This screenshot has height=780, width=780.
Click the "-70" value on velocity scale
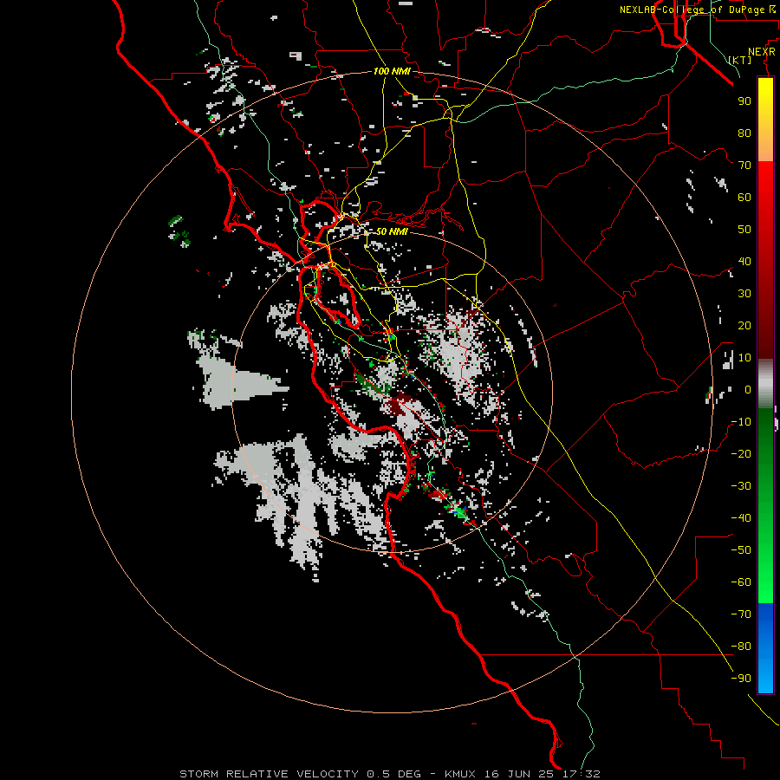pos(741,614)
